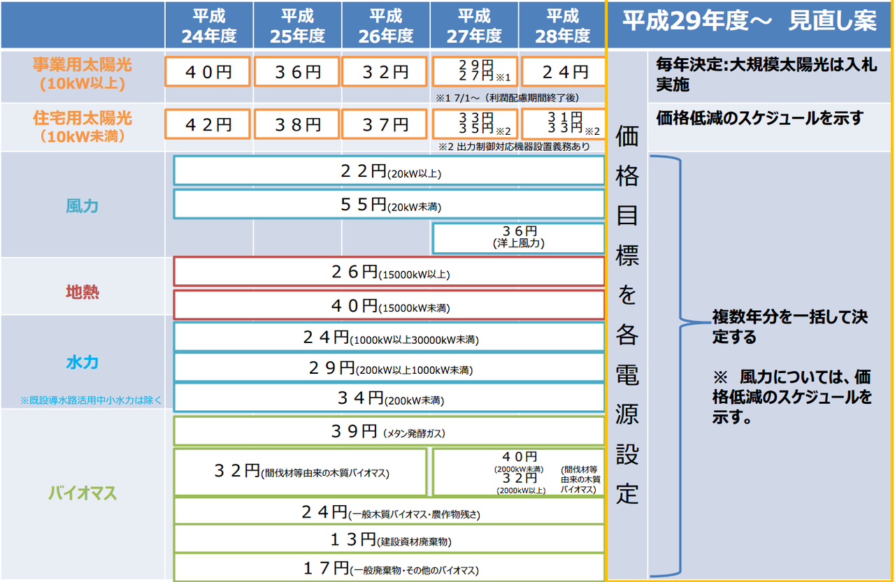Select the 13円 建設資材廃棄物 bar

pos(389,539)
